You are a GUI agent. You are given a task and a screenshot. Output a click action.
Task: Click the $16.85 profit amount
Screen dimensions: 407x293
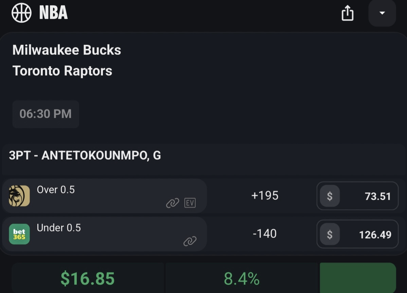tap(88, 279)
